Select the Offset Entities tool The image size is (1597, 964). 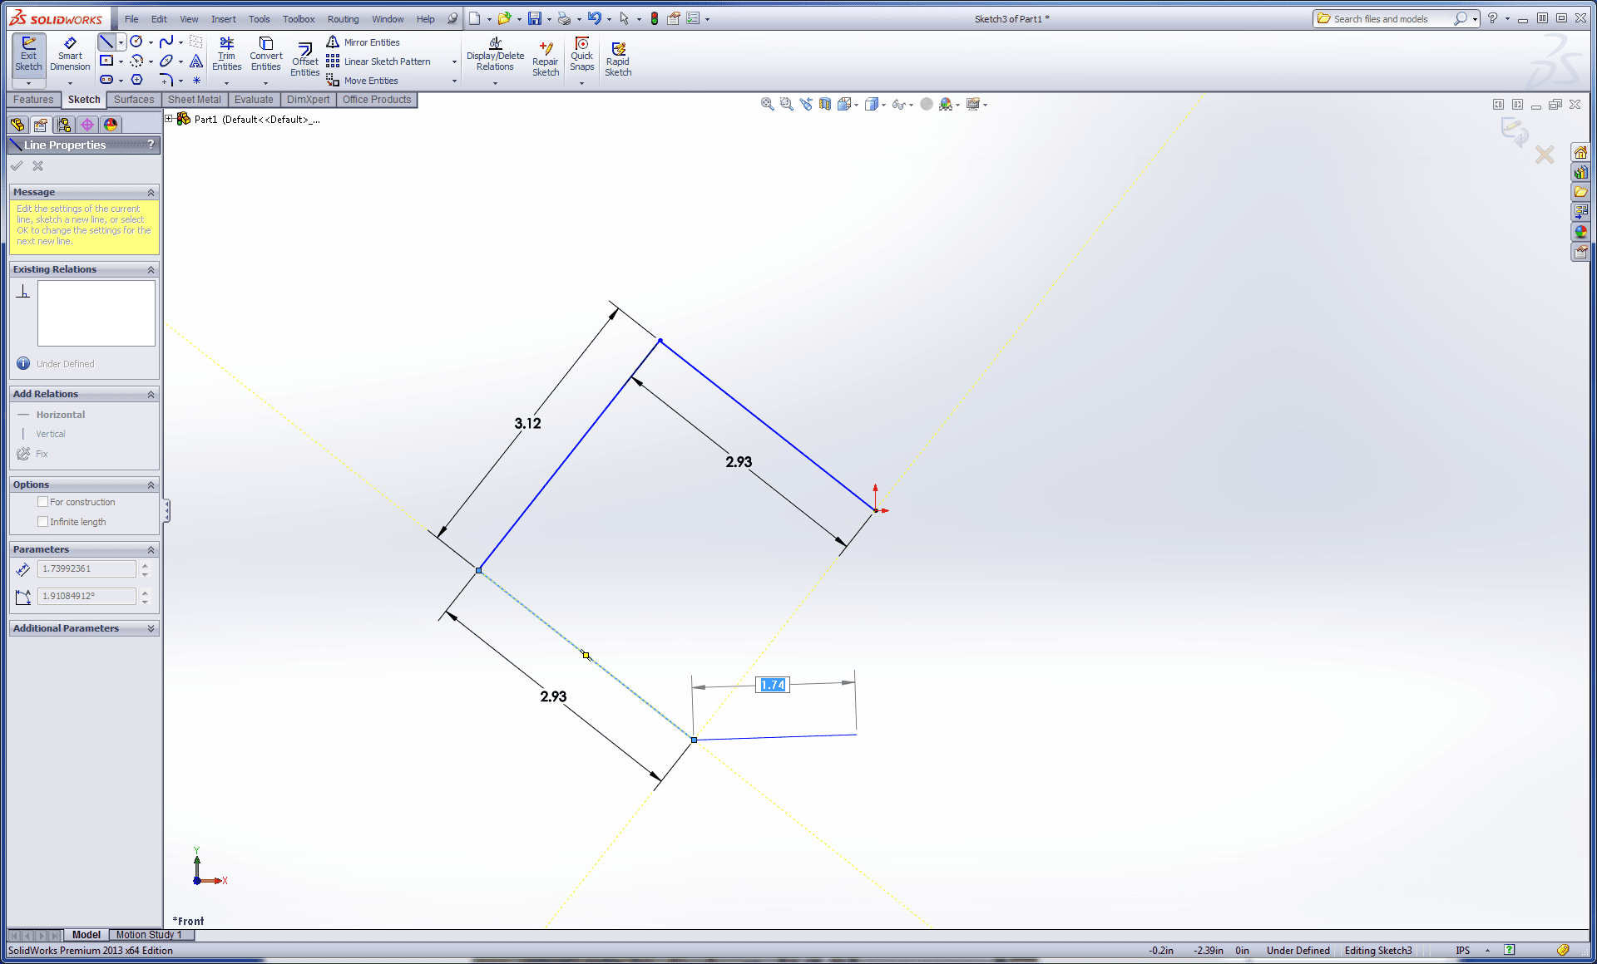304,60
